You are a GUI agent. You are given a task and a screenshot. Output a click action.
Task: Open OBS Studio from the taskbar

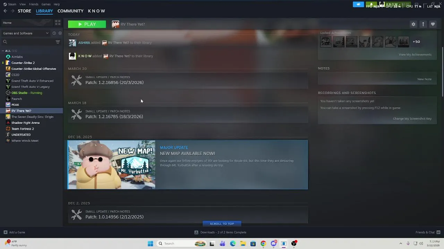[x=294, y=243]
